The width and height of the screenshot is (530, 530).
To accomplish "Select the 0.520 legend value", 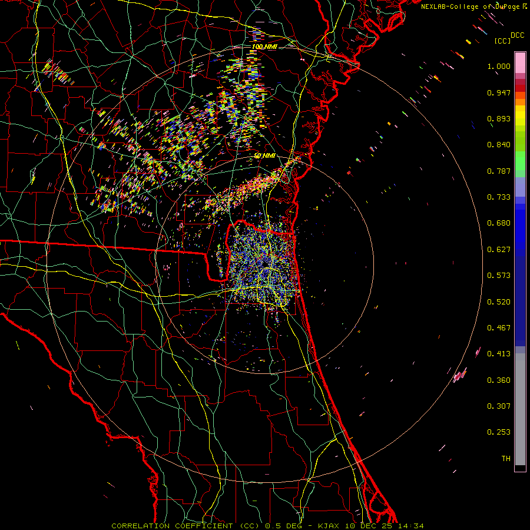I will click(x=499, y=302).
